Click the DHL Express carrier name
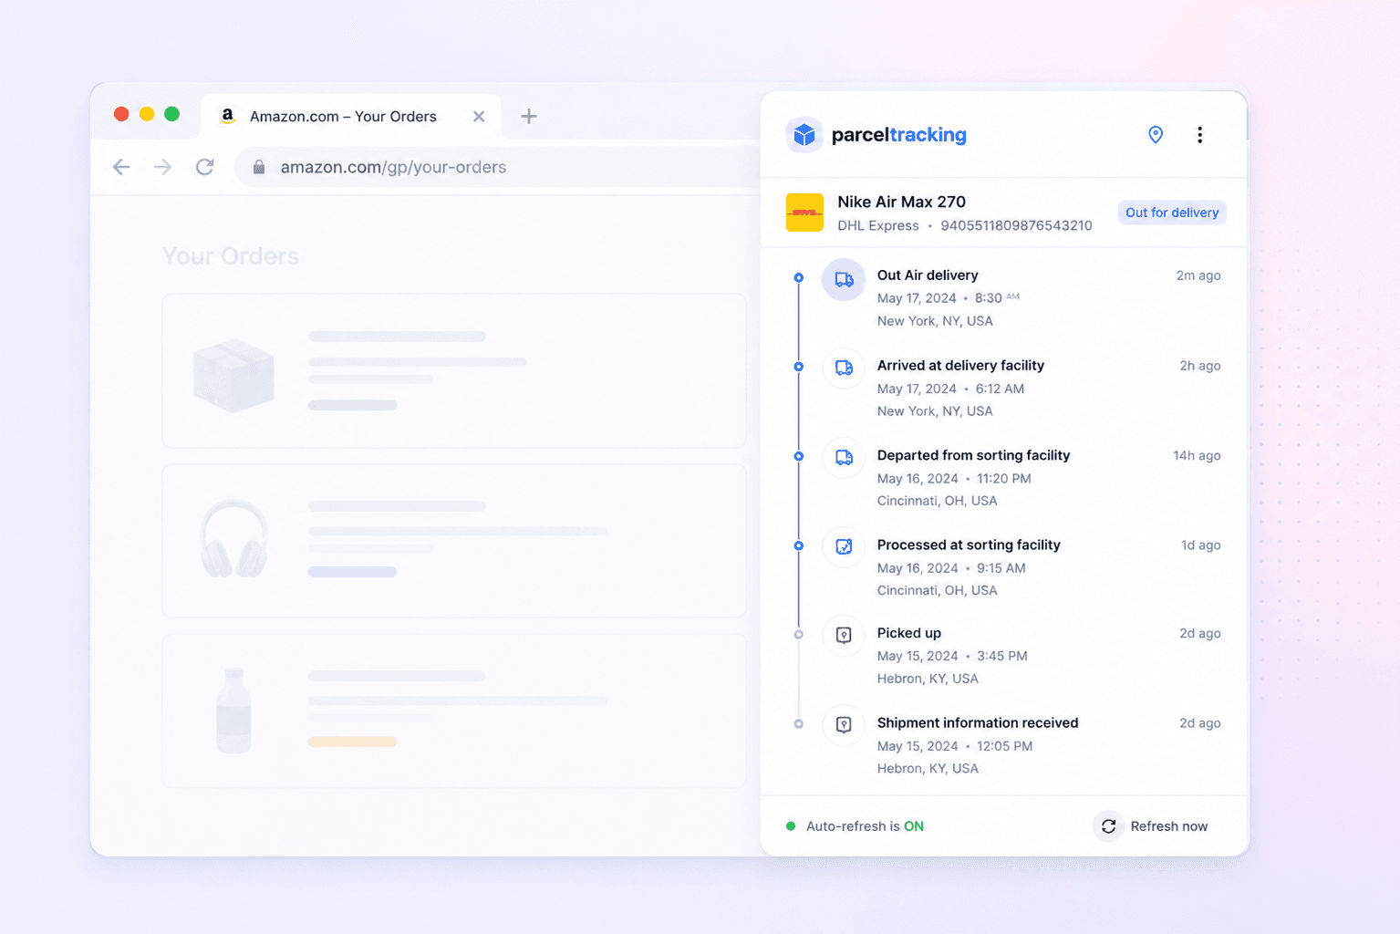The image size is (1400, 934). coord(878,225)
